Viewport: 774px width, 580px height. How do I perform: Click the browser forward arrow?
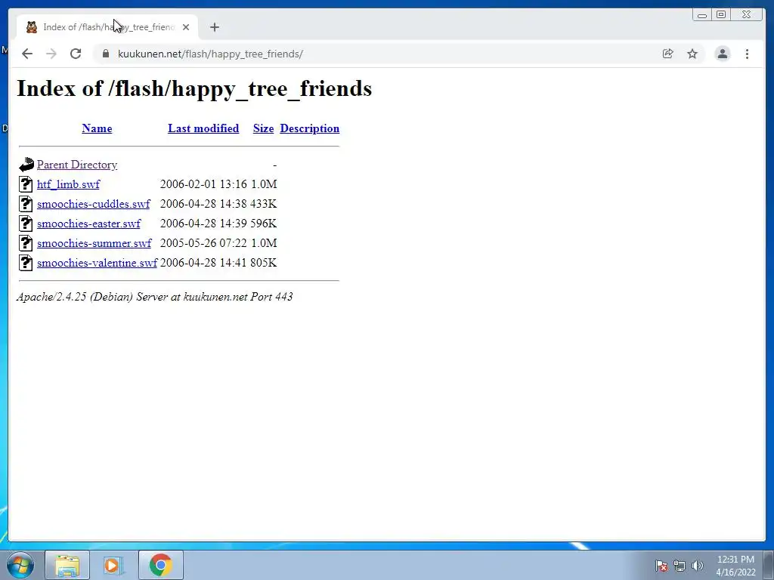[51, 54]
